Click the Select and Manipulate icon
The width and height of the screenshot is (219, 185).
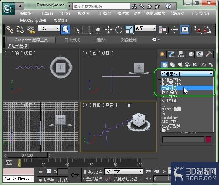pos(174,30)
